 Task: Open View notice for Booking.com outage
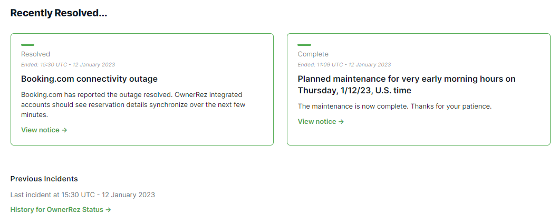pos(40,130)
